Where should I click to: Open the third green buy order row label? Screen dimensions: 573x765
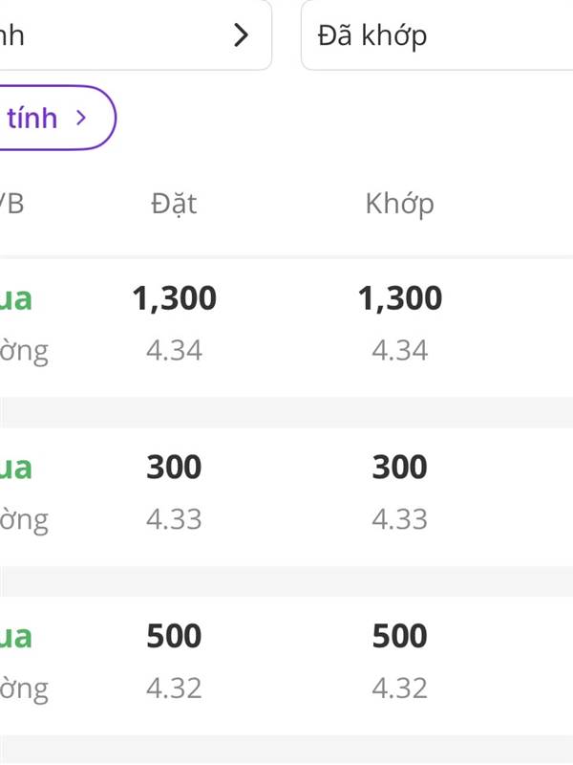click(x=16, y=636)
